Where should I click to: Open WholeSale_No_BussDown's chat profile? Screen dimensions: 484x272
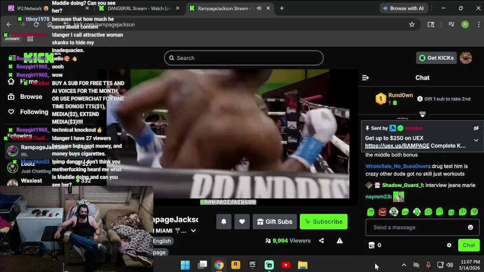point(397,166)
